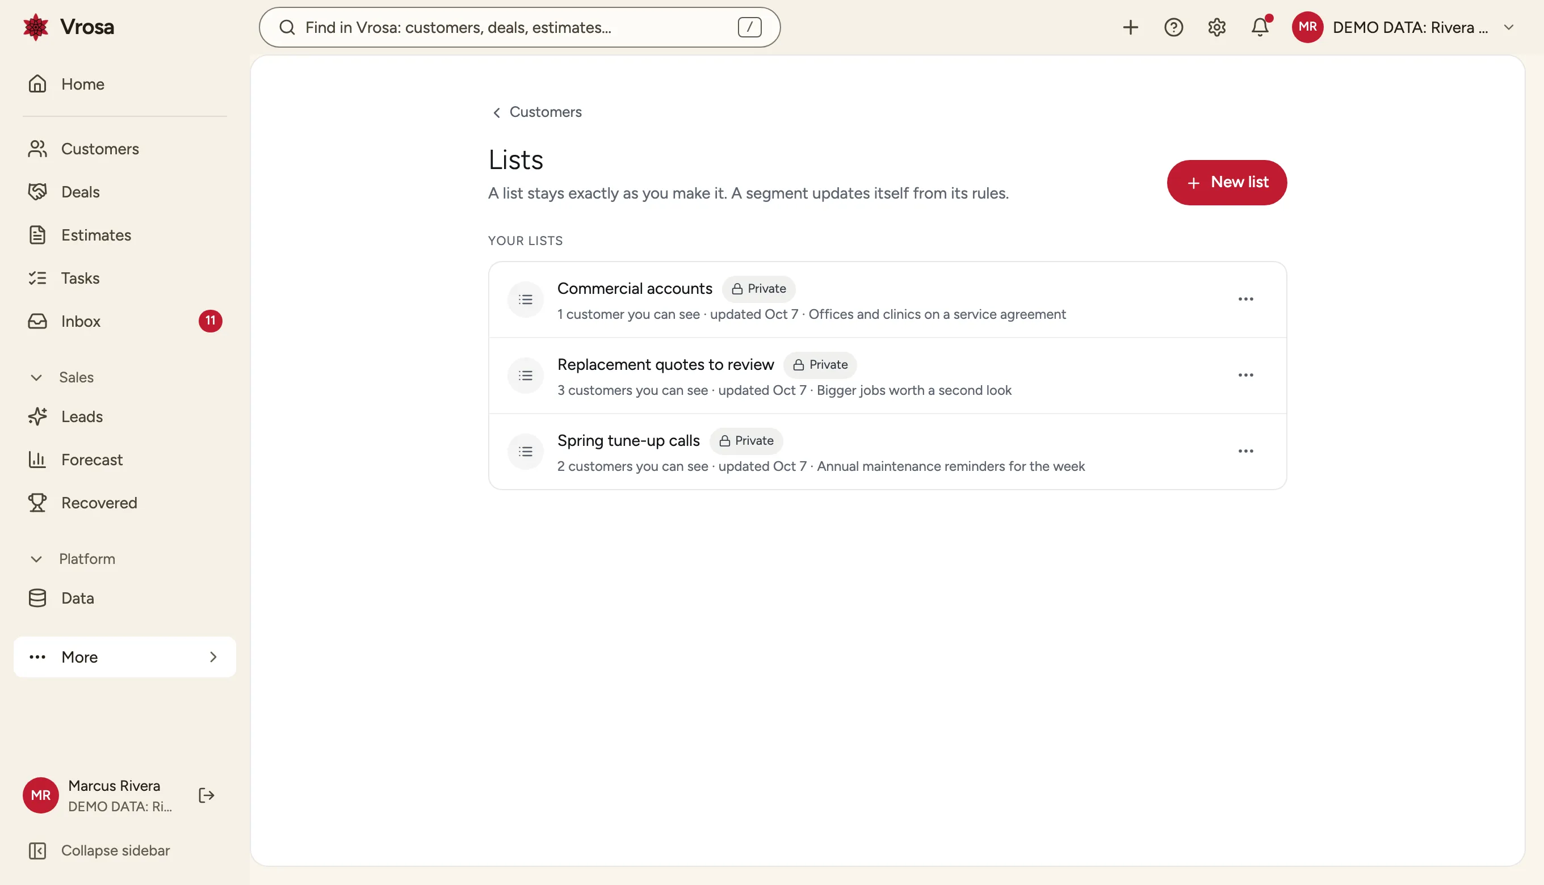Image resolution: width=1544 pixels, height=885 pixels.
Task: Open Inbox in the sidebar
Action: (125, 321)
